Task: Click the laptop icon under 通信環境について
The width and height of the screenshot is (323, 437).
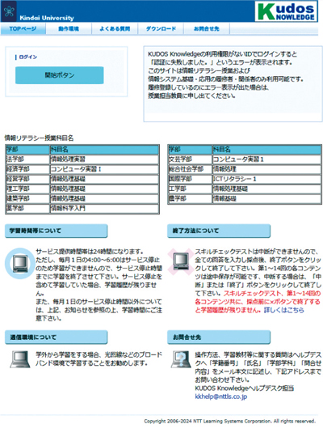Action: (20, 359)
